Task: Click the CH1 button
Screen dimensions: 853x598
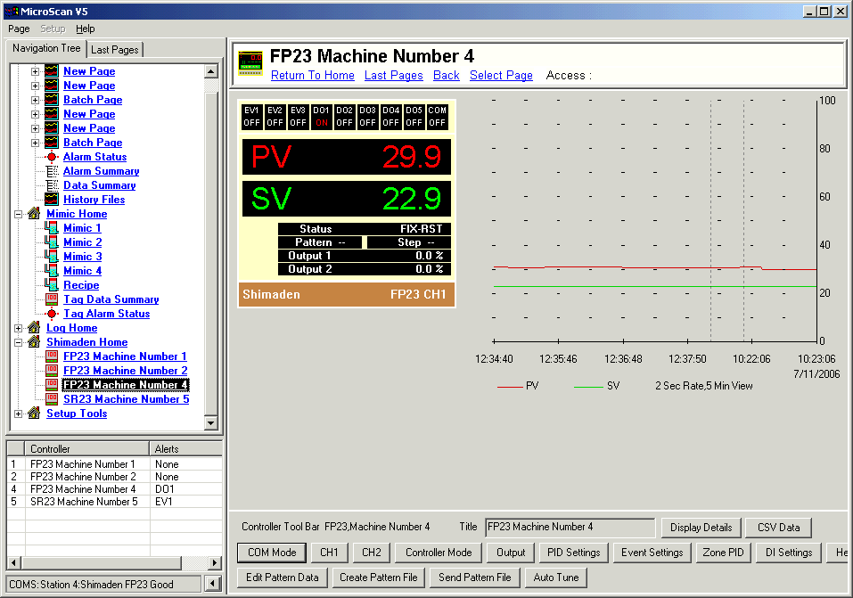Action: 329,553
